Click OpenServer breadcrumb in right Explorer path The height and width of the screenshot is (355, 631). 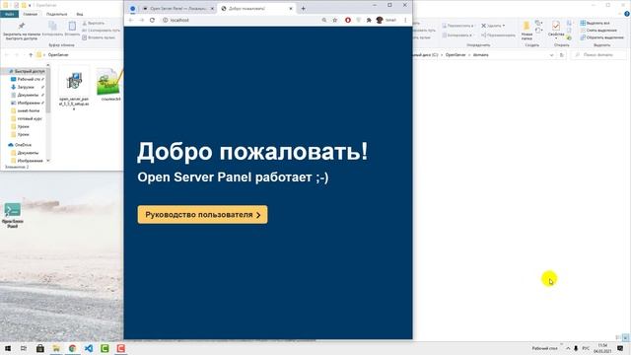(x=456, y=55)
